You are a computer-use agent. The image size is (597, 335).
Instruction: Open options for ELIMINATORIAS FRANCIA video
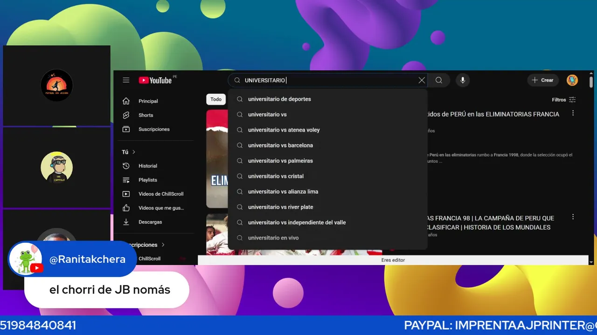tap(573, 113)
